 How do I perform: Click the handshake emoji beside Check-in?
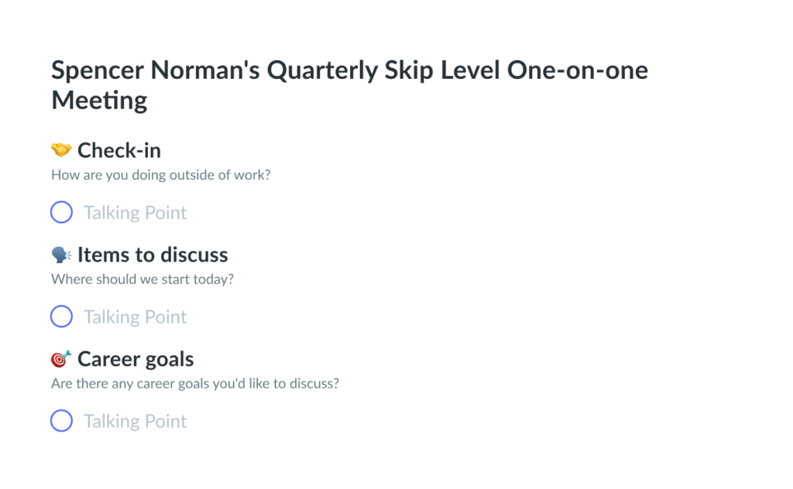tap(61, 150)
